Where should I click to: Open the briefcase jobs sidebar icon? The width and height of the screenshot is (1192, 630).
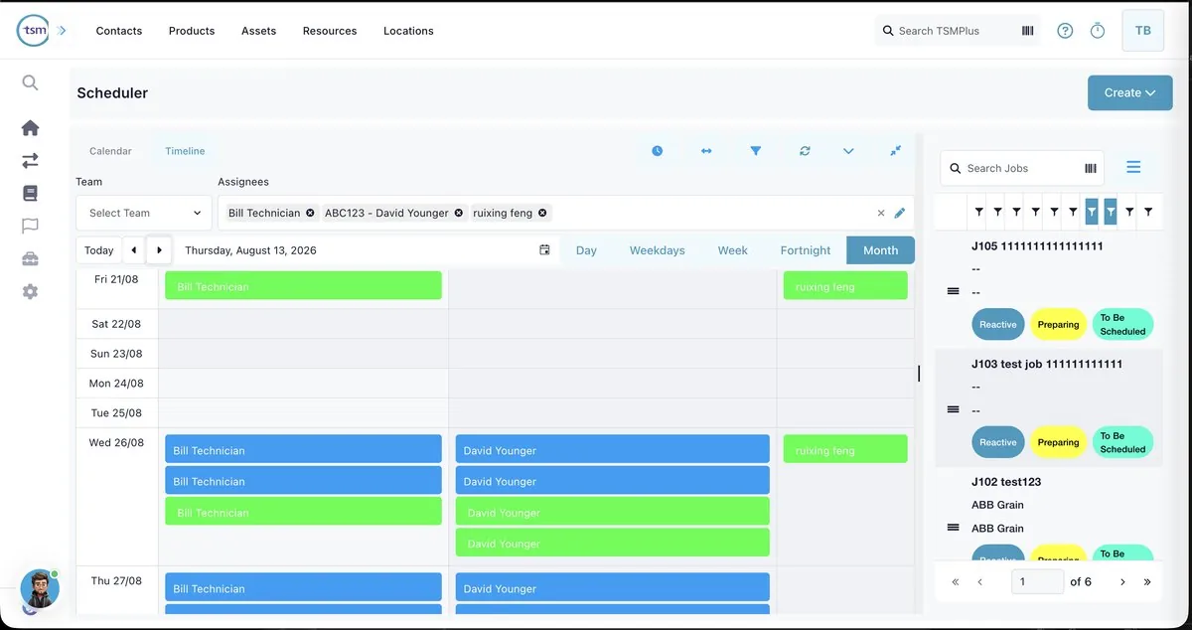click(x=30, y=259)
